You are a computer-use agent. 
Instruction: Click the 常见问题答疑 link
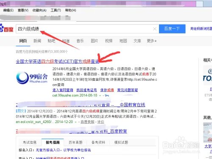click(x=127, y=90)
